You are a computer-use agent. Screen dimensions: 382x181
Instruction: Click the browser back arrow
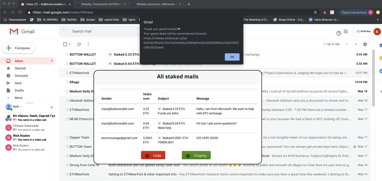5,12
